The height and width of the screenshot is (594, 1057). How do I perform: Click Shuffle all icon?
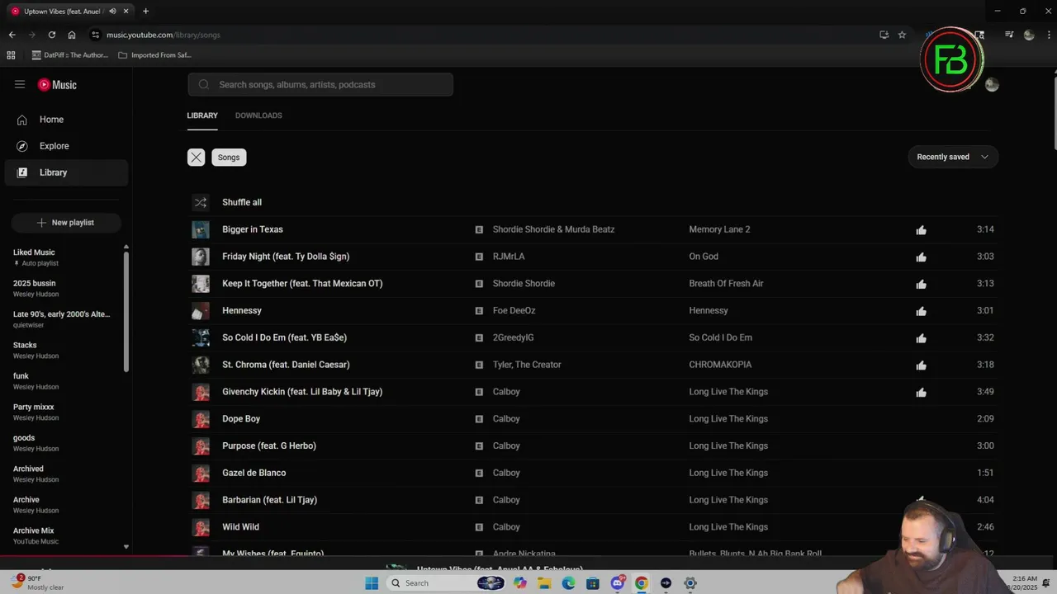pyautogui.click(x=201, y=202)
